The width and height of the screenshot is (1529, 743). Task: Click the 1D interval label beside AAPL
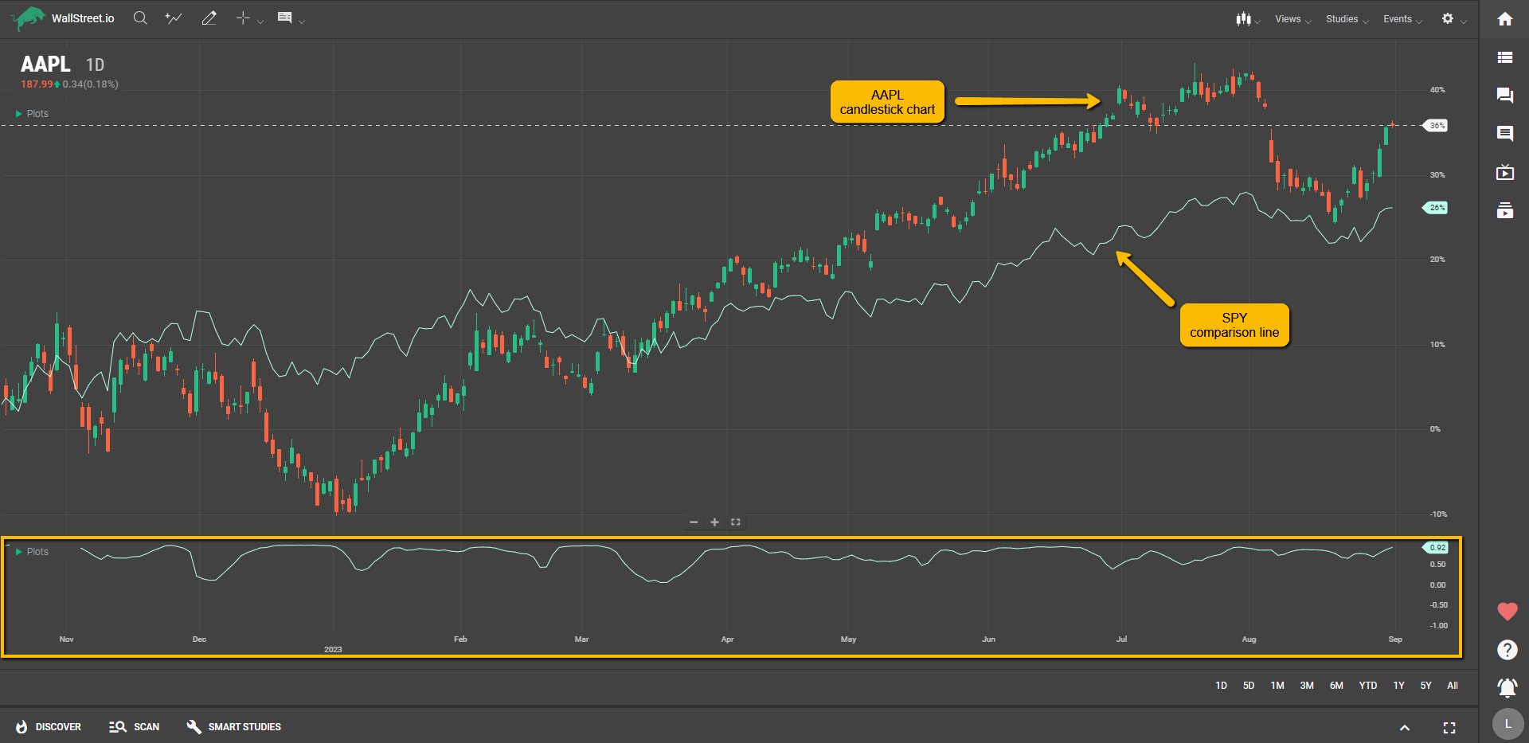[x=95, y=65]
